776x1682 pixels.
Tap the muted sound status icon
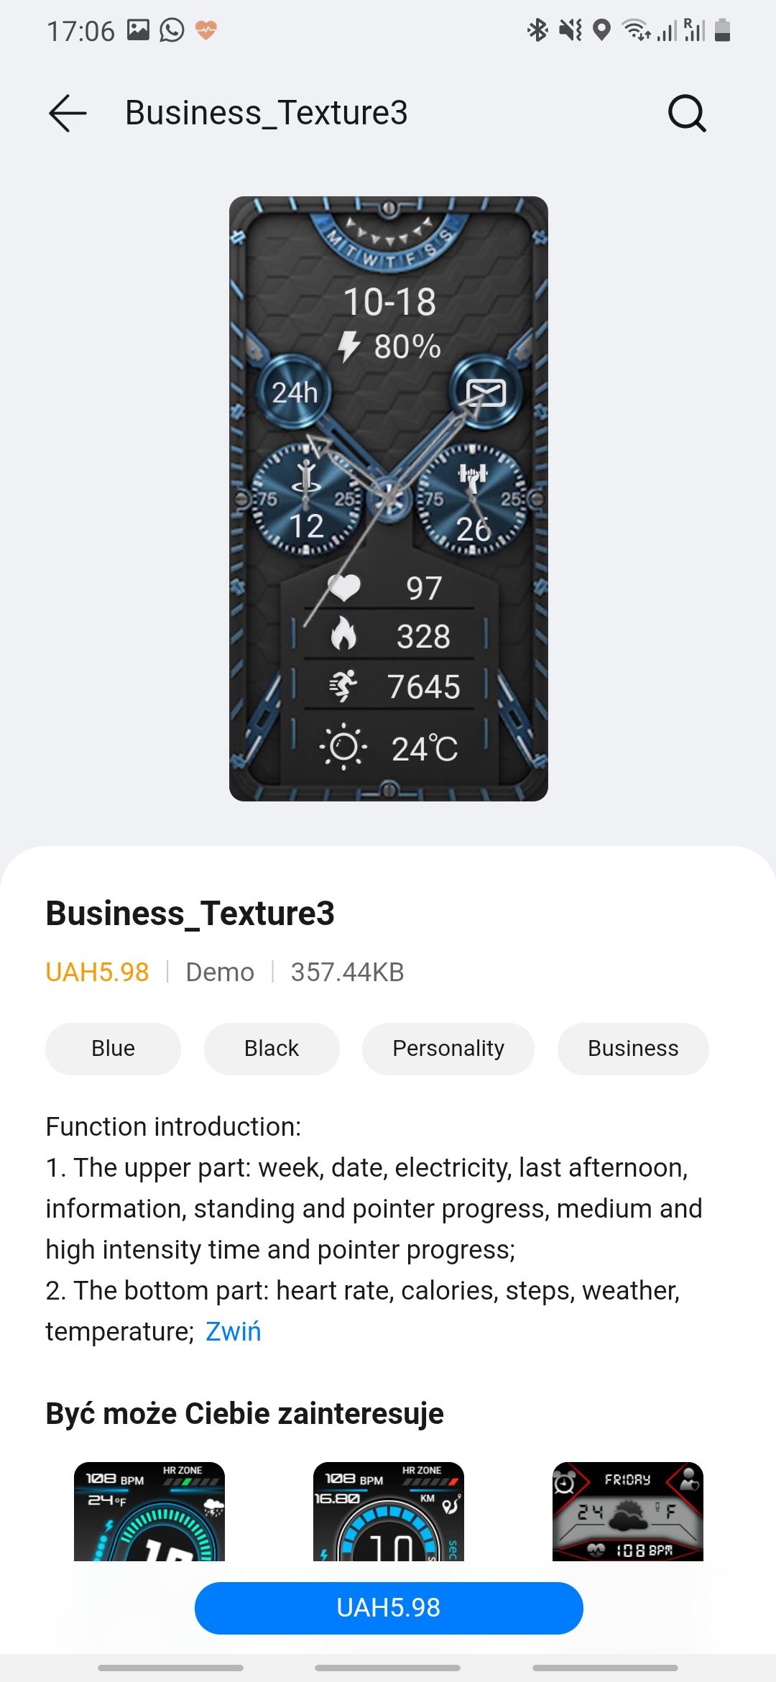571,30
